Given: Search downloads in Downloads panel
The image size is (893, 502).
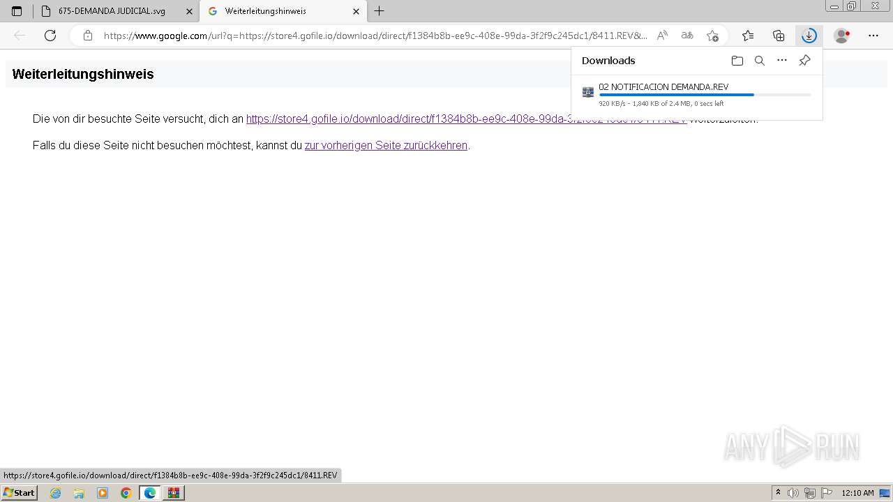Looking at the screenshot, I should [760, 61].
